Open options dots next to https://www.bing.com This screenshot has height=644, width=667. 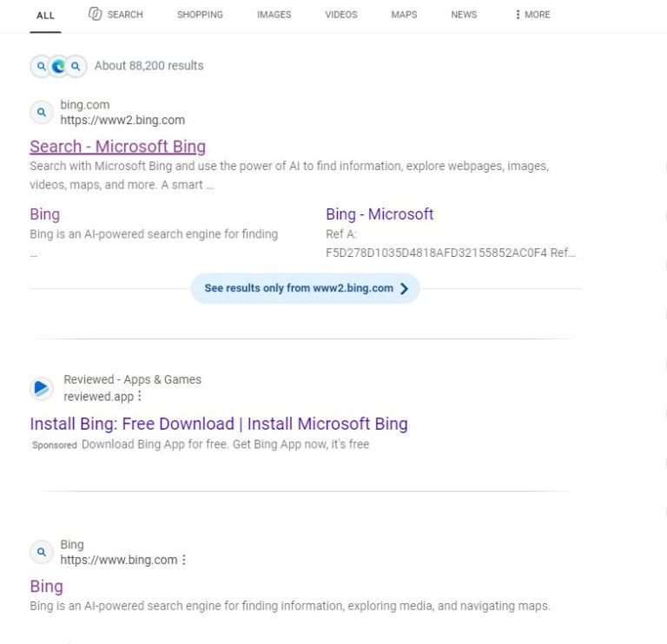pos(184,560)
